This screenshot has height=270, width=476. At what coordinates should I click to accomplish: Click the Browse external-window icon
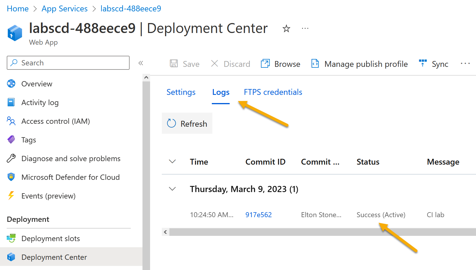coord(265,63)
